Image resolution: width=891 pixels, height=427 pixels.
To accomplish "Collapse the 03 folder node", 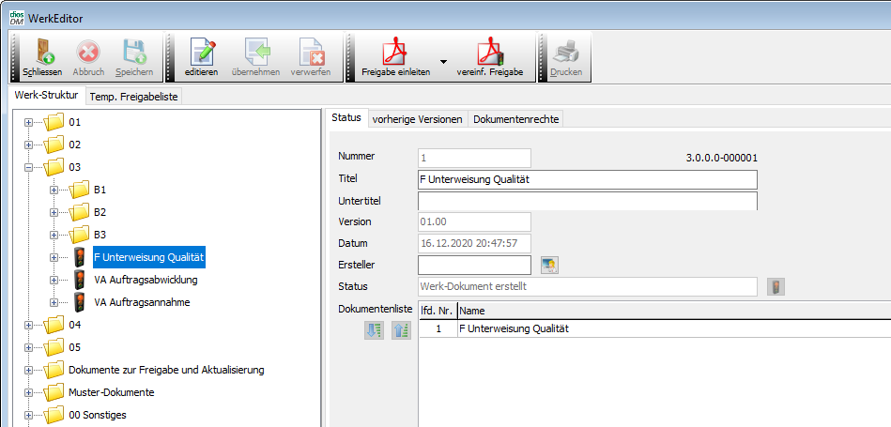I will click(29, 167).
